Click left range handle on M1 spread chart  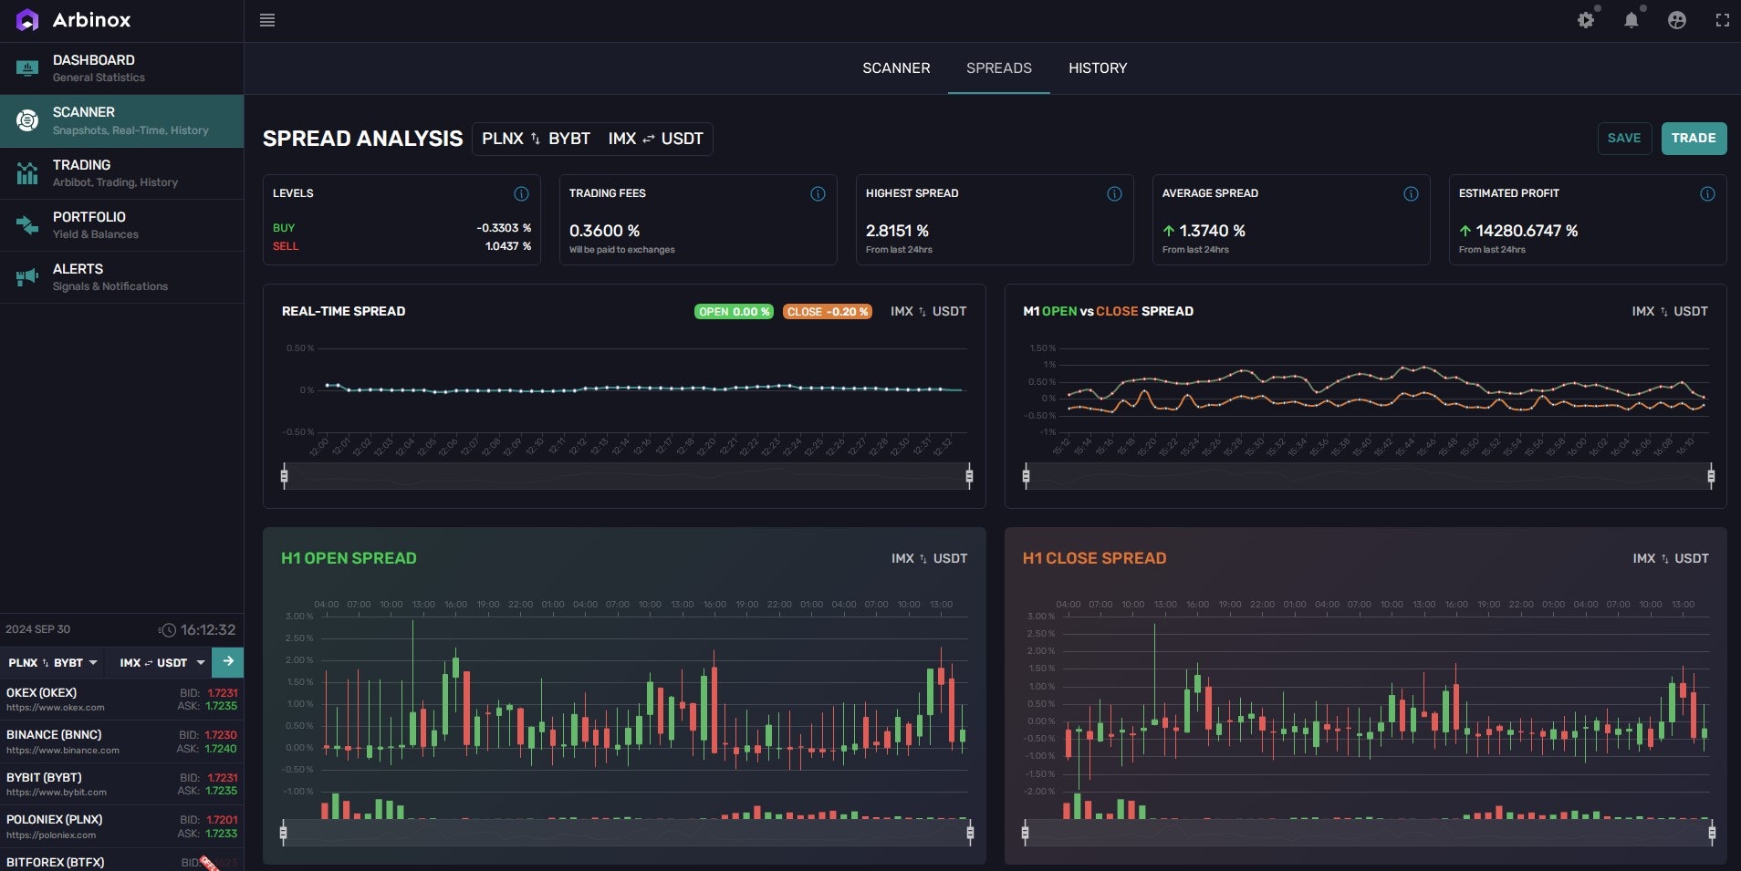point(1026,475)
